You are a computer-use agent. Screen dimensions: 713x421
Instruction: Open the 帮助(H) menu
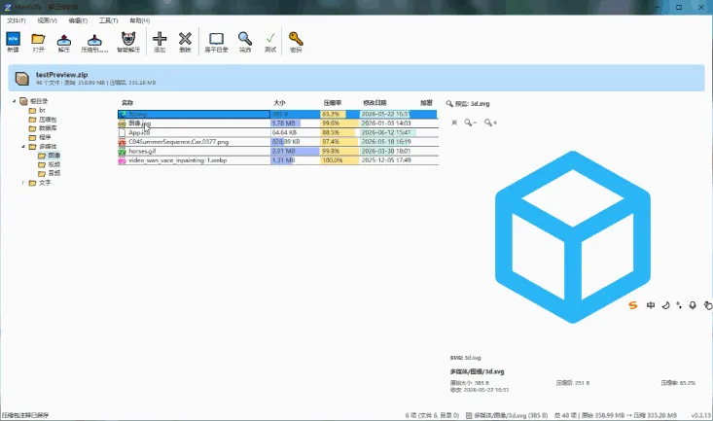tap(140, 20)
